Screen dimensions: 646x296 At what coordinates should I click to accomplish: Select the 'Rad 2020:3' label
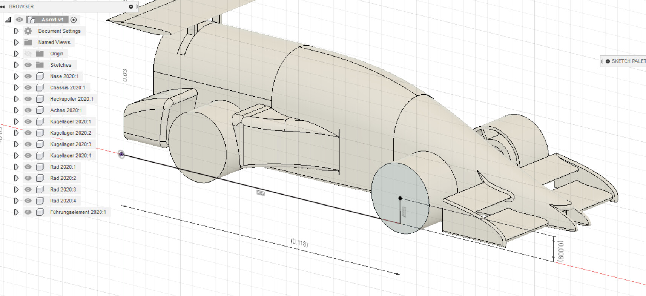(63, 189)
